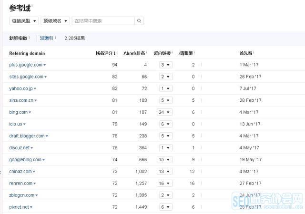Open plus.google.com domain link
The width and height of the screenshot is (305, 214).
tap(26, 65)
